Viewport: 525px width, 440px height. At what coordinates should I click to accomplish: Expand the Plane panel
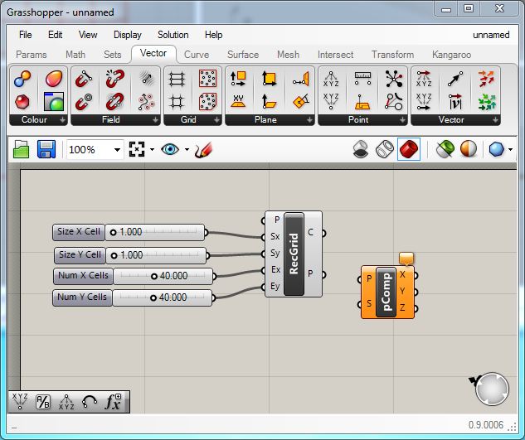309,120
